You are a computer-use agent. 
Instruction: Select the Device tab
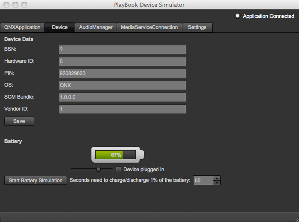(60, 27)
